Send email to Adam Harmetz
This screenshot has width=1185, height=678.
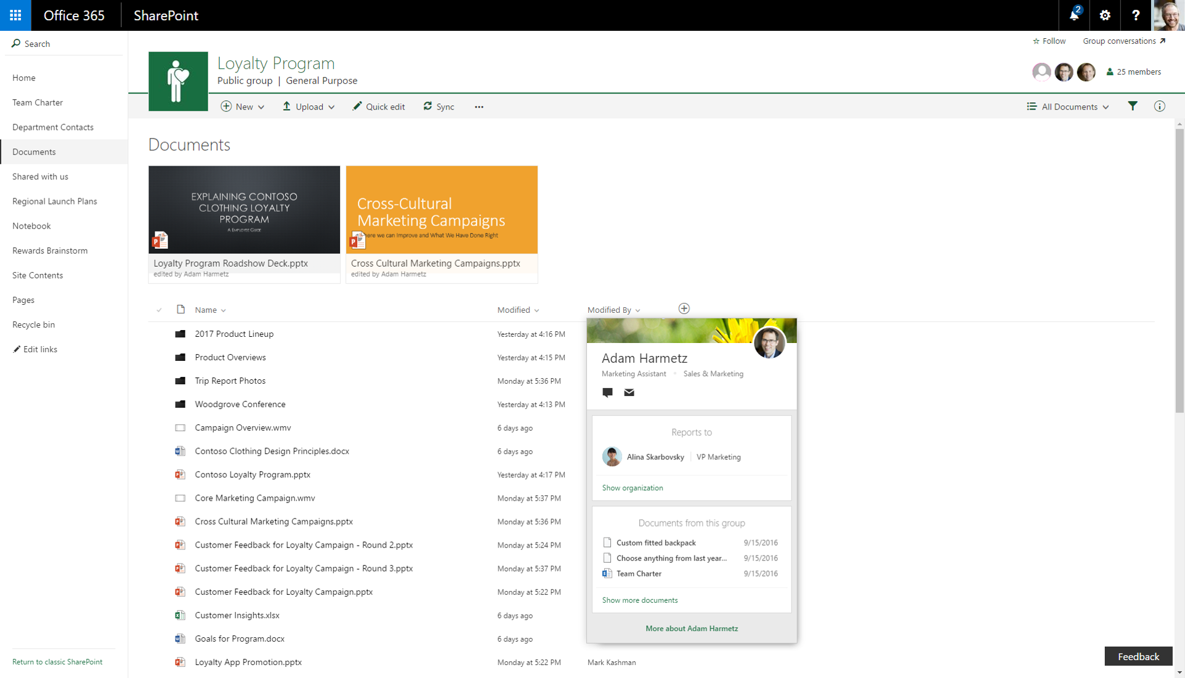tap(629, 392)
